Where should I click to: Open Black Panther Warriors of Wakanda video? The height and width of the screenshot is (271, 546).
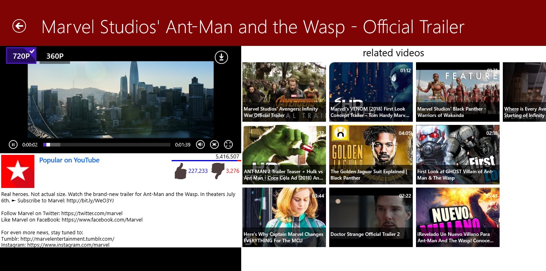tap(458, 92)
